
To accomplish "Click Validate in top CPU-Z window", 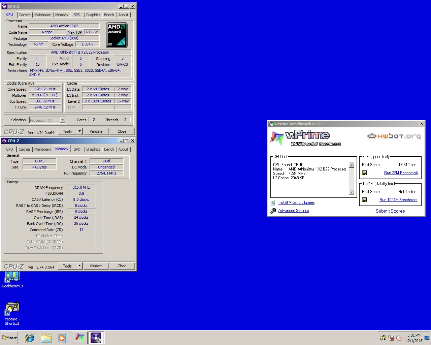I will [96, 131].
